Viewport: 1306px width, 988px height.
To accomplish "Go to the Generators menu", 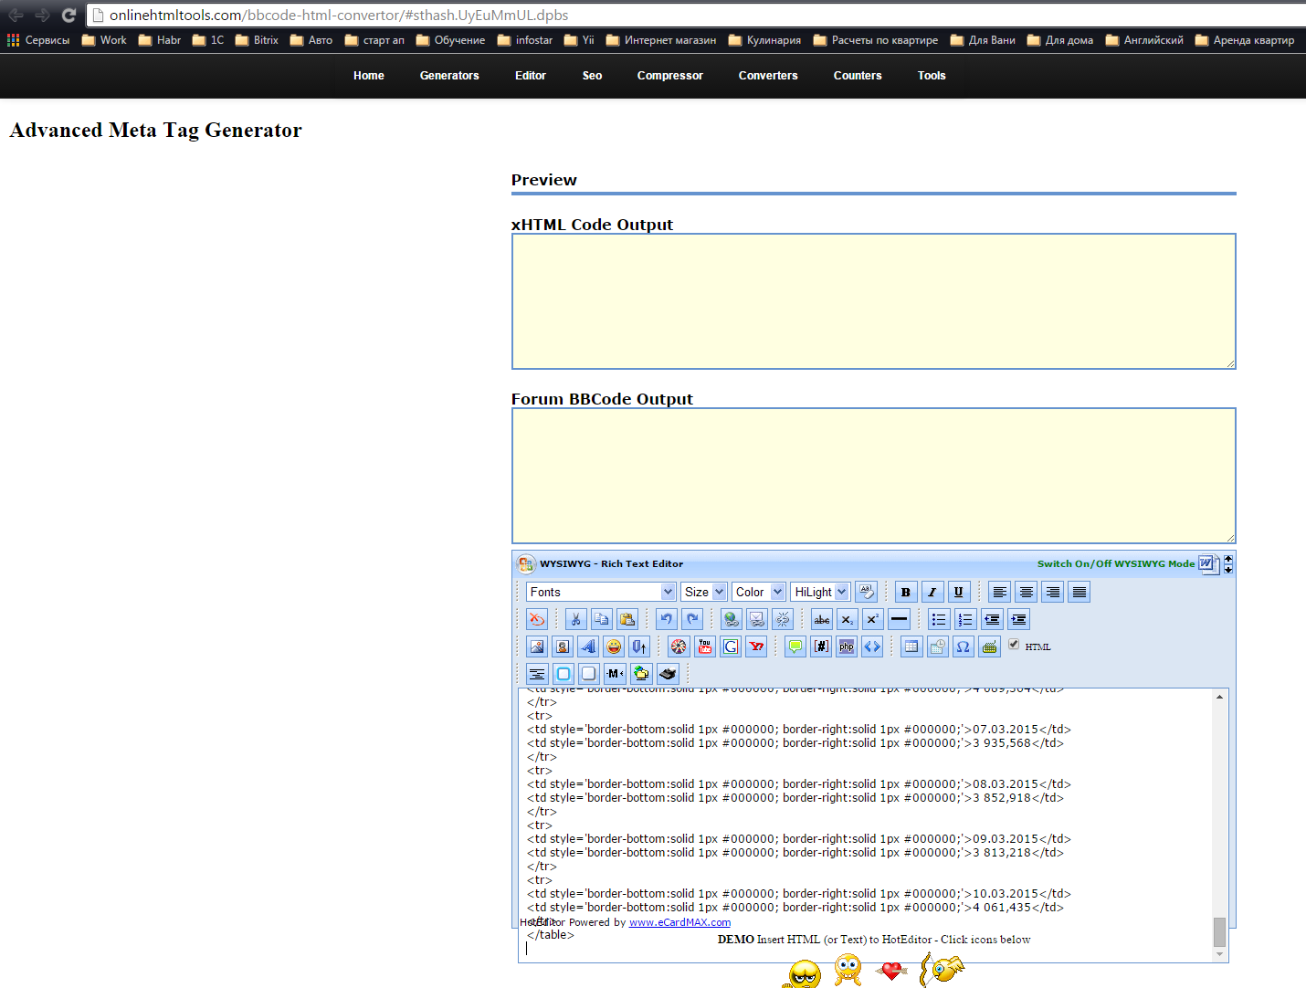I will coord(449,76).
